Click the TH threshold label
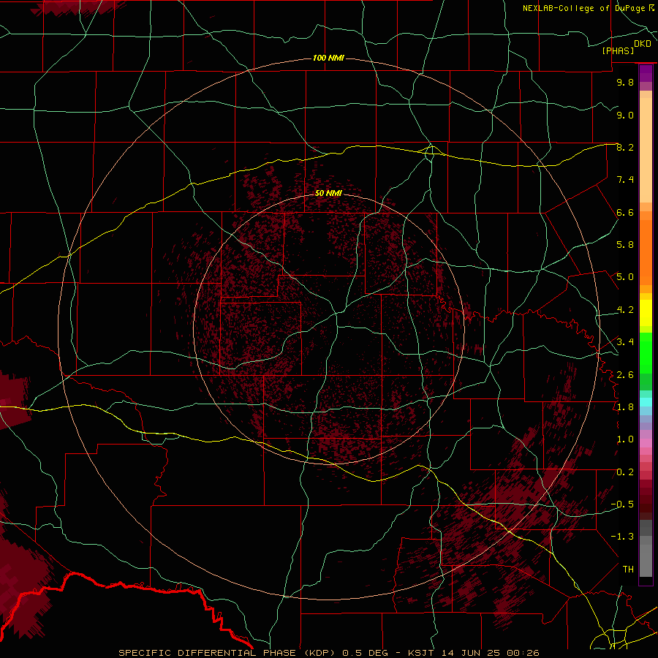This screenshot has width=658, height=658. pyautogui.click(x=628, y=570)
